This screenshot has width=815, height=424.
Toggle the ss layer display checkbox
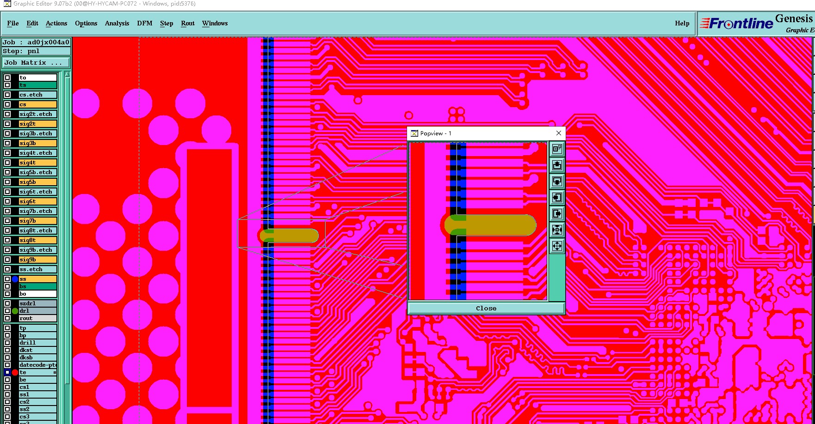[x=7, y=279]
